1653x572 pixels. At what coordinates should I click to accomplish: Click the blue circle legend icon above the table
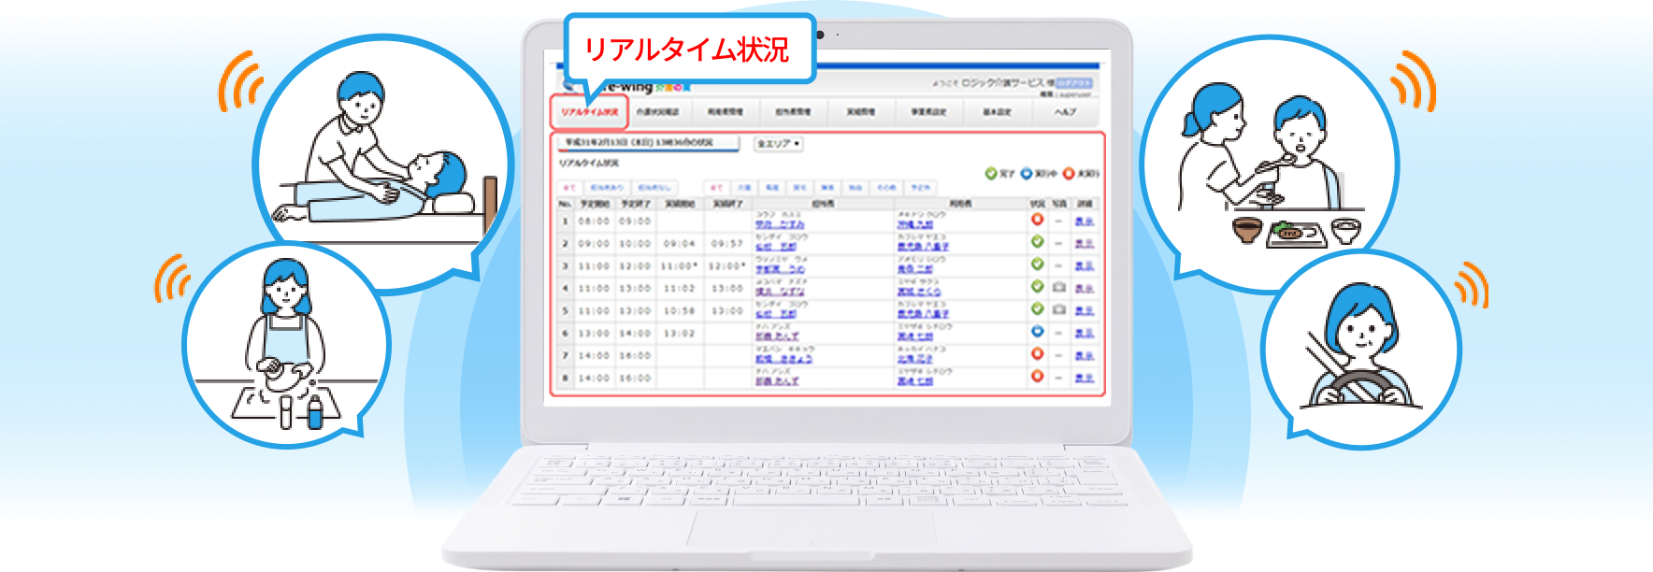[x=1026, y=173]
